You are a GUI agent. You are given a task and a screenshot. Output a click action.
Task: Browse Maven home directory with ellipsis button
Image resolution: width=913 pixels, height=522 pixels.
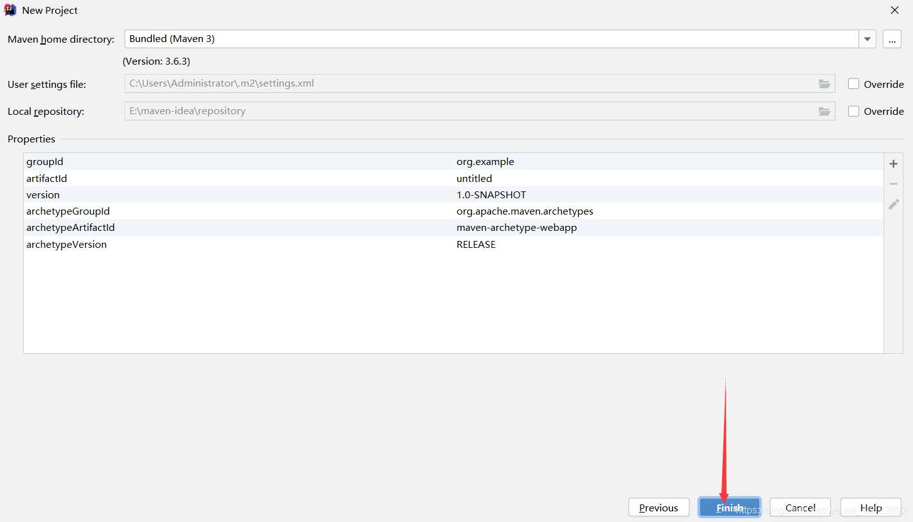click(x=892, y=39)
